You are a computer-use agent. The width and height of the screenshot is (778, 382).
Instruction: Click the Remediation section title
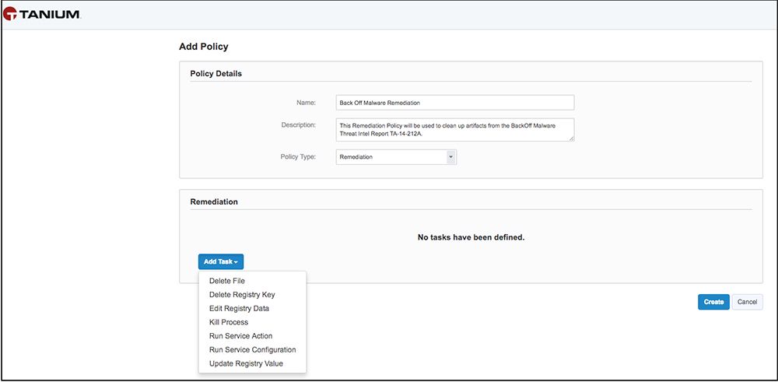[214, 202]
